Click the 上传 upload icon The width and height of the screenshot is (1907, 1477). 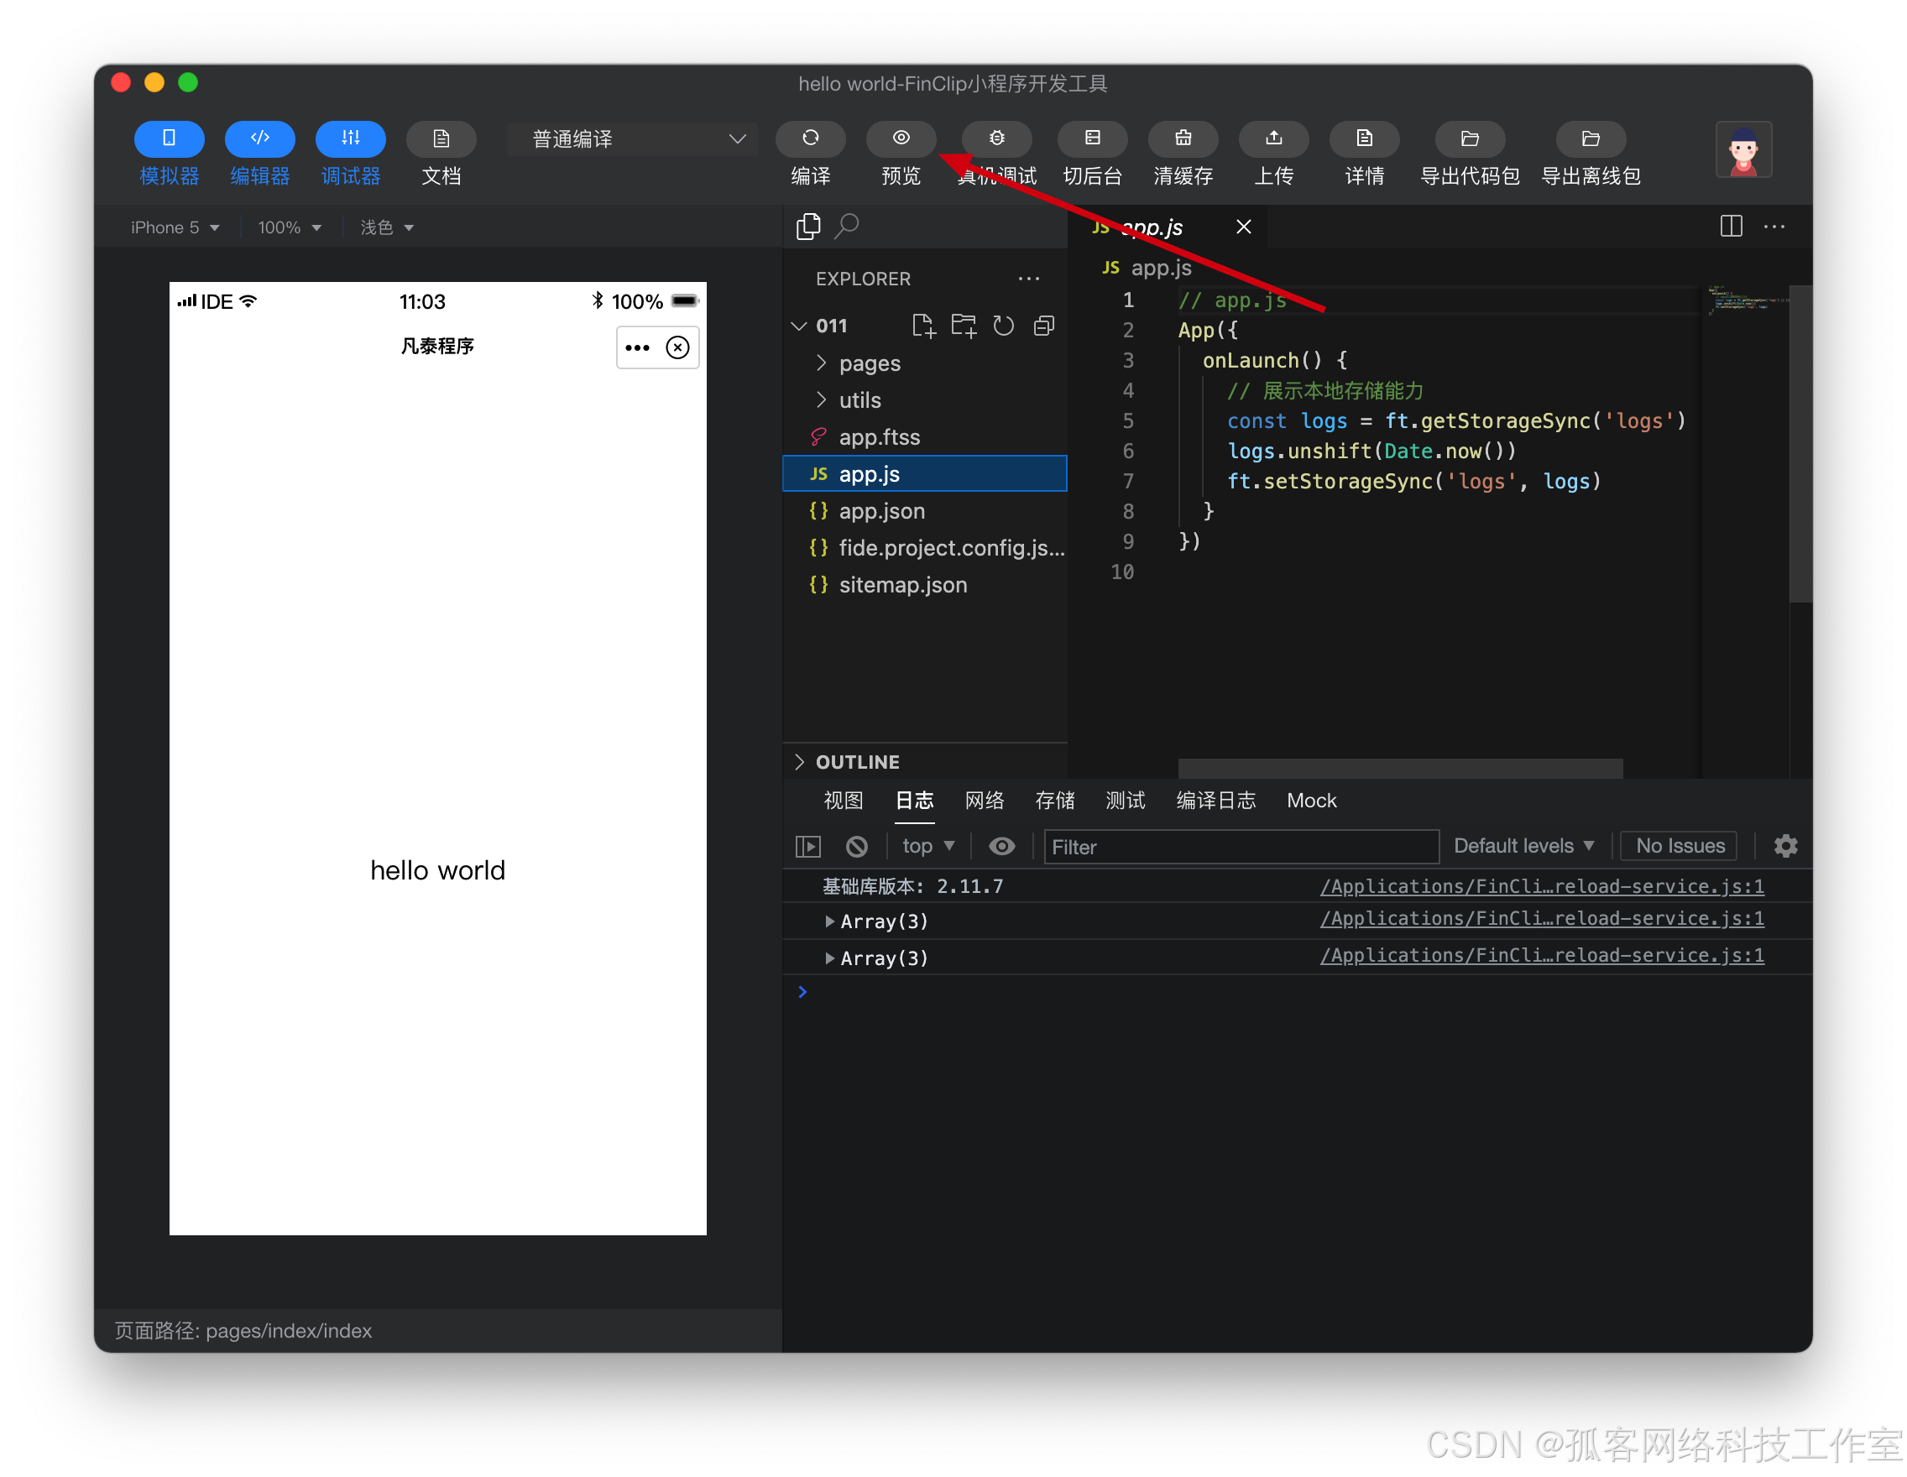(1273, 138)
